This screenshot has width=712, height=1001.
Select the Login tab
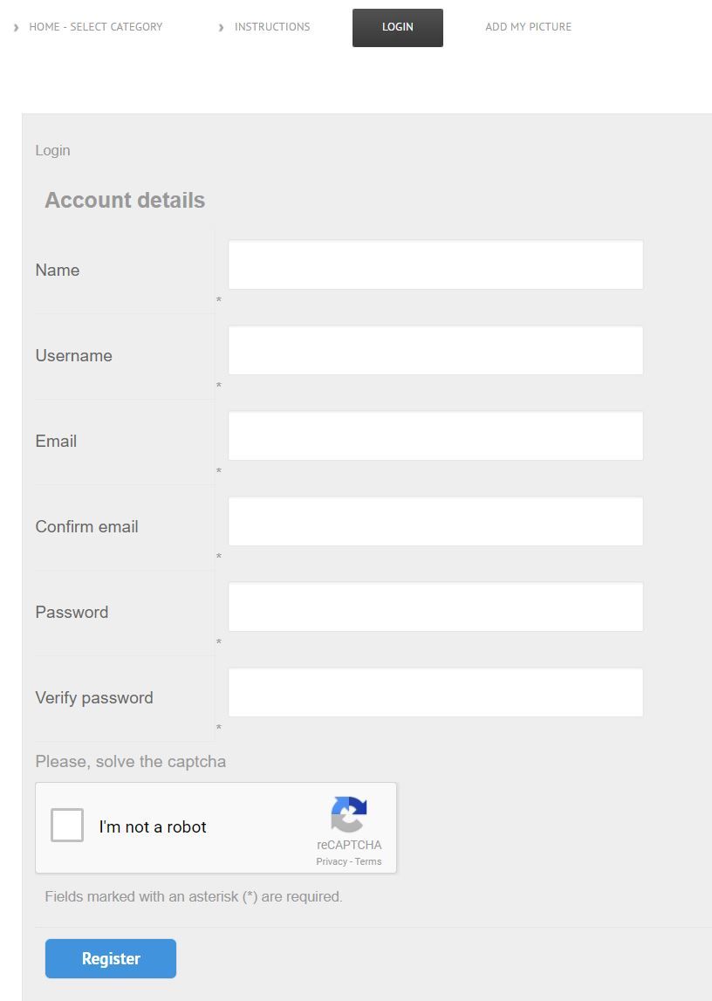click(x=398, y=28)
